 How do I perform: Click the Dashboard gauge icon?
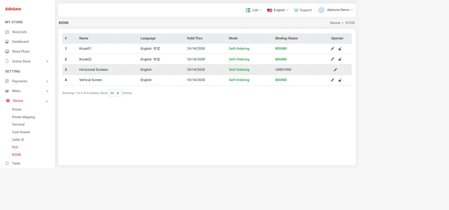7,42
